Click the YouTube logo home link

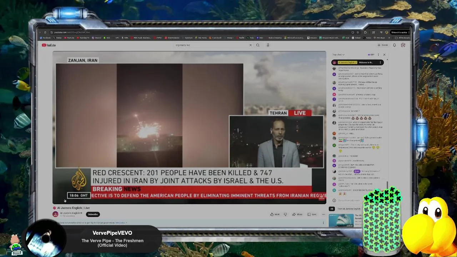coord(49,45)
